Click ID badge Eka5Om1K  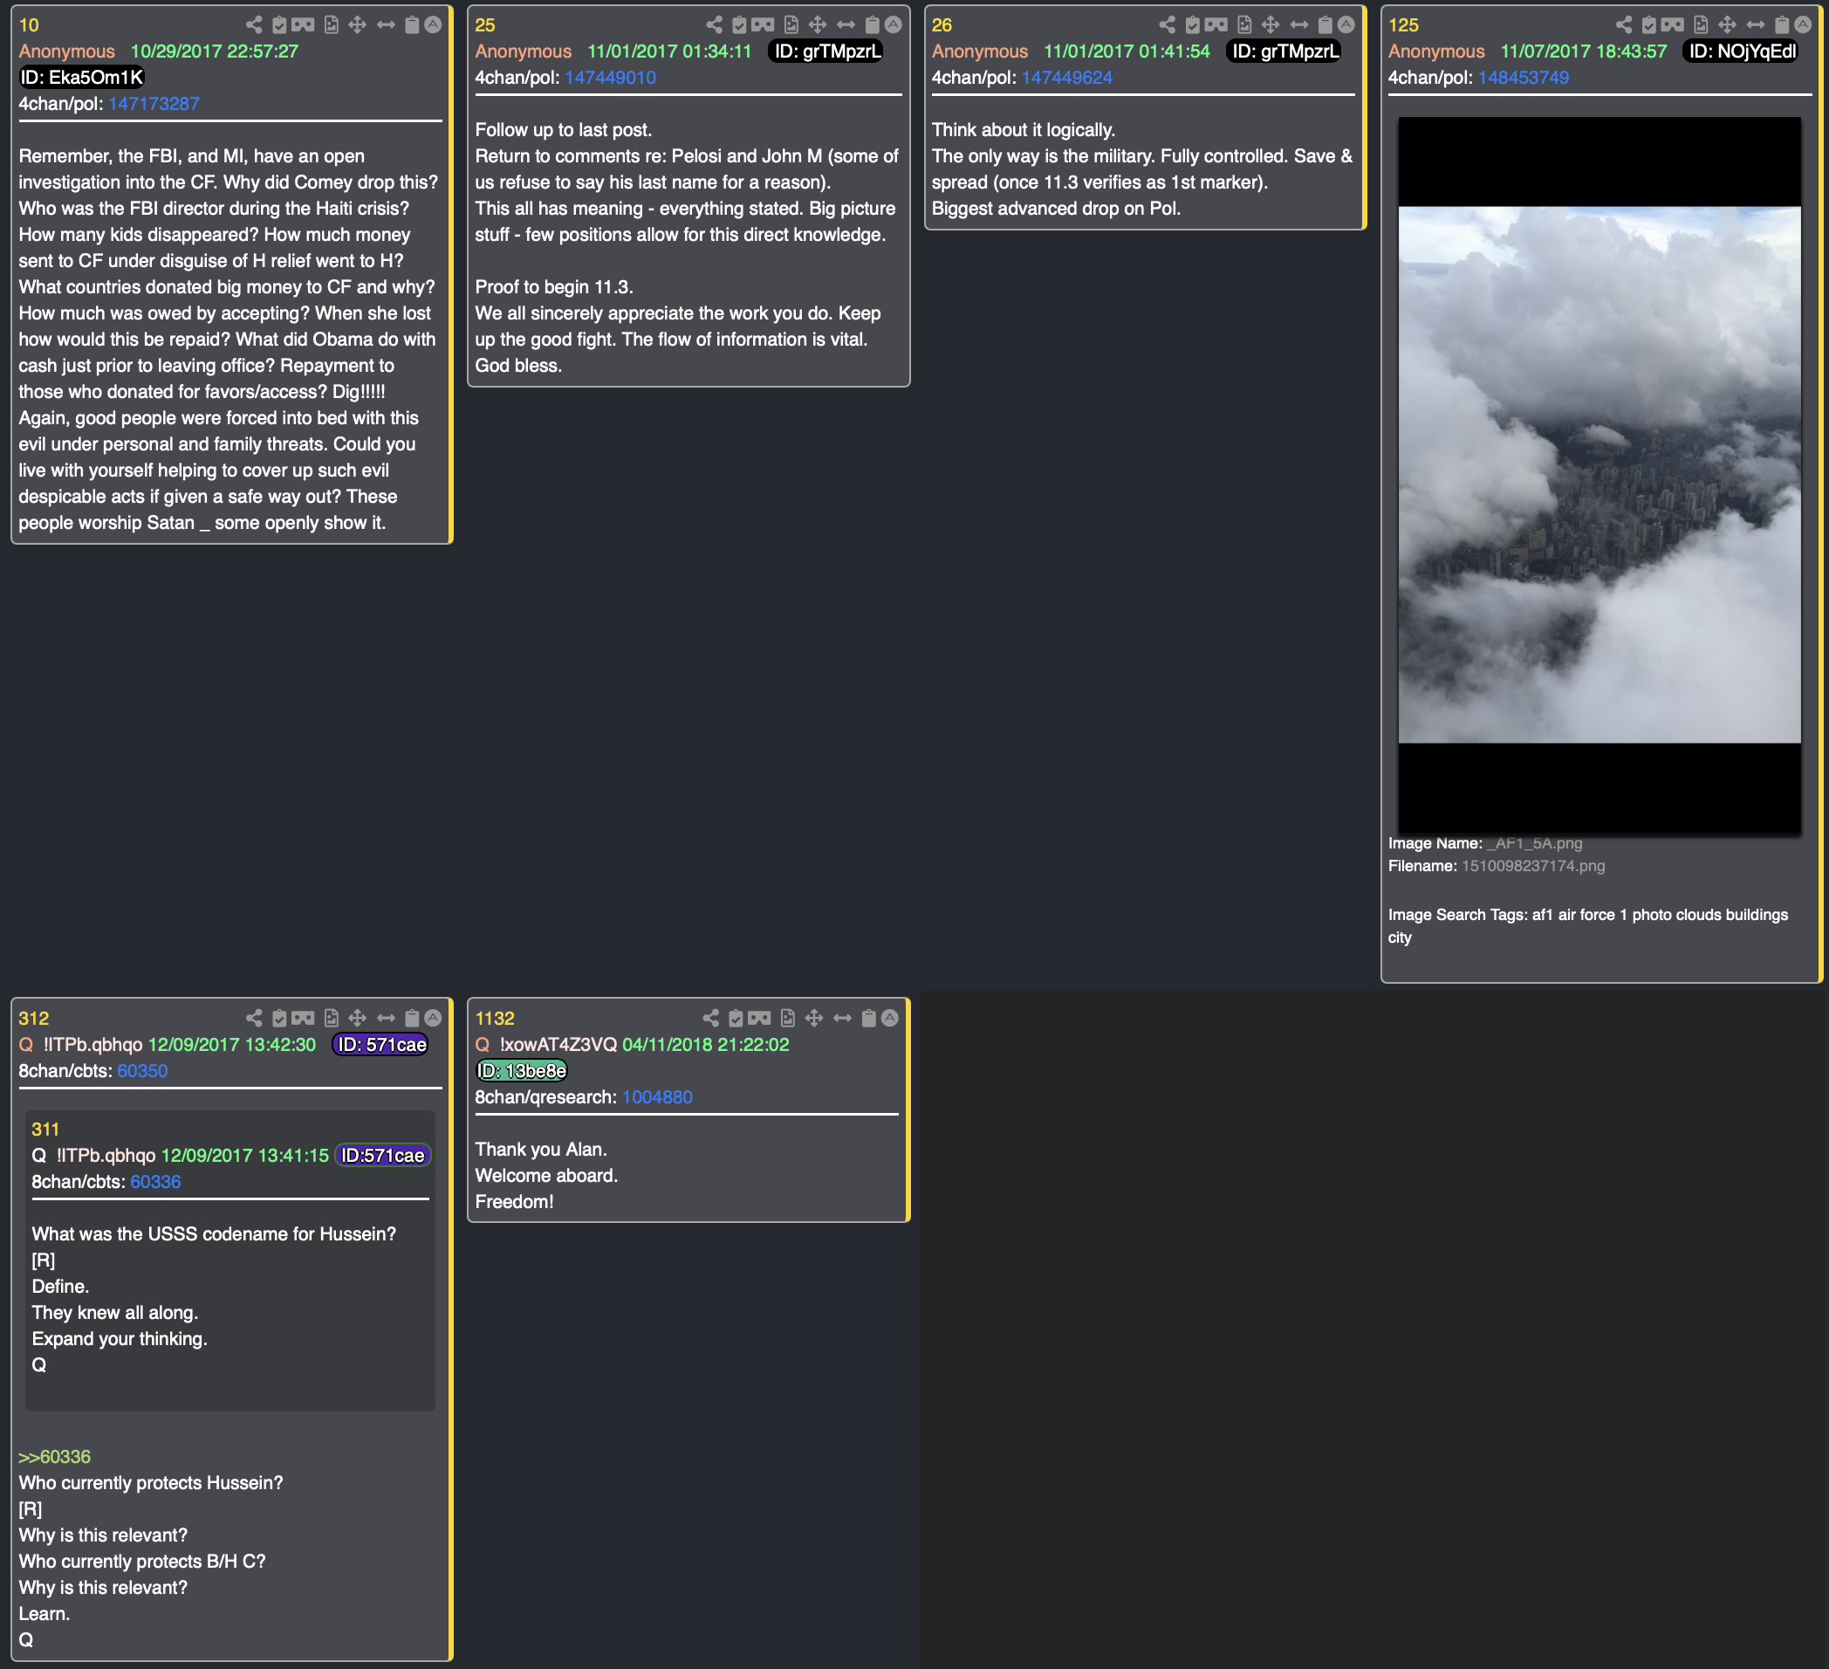[x=82, y=77]
